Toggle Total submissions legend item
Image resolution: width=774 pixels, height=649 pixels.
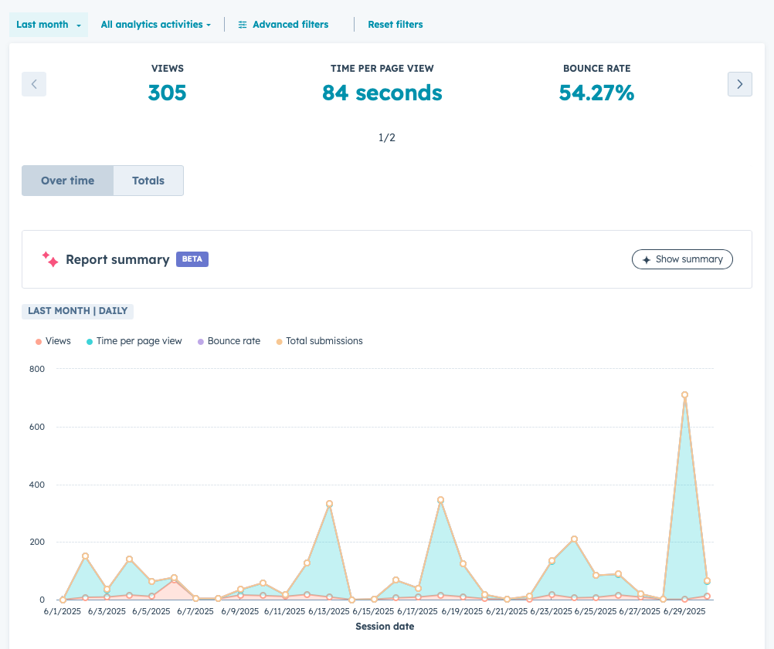(x=319, y=341)
